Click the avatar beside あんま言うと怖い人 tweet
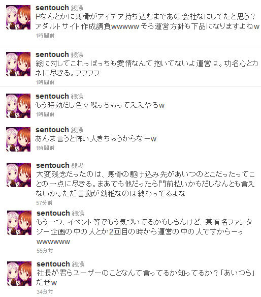This screenshot has width=261, height=297. [x=18, y=139]
